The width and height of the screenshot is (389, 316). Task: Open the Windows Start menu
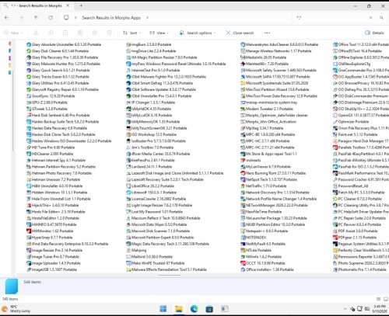pos(163,308)
